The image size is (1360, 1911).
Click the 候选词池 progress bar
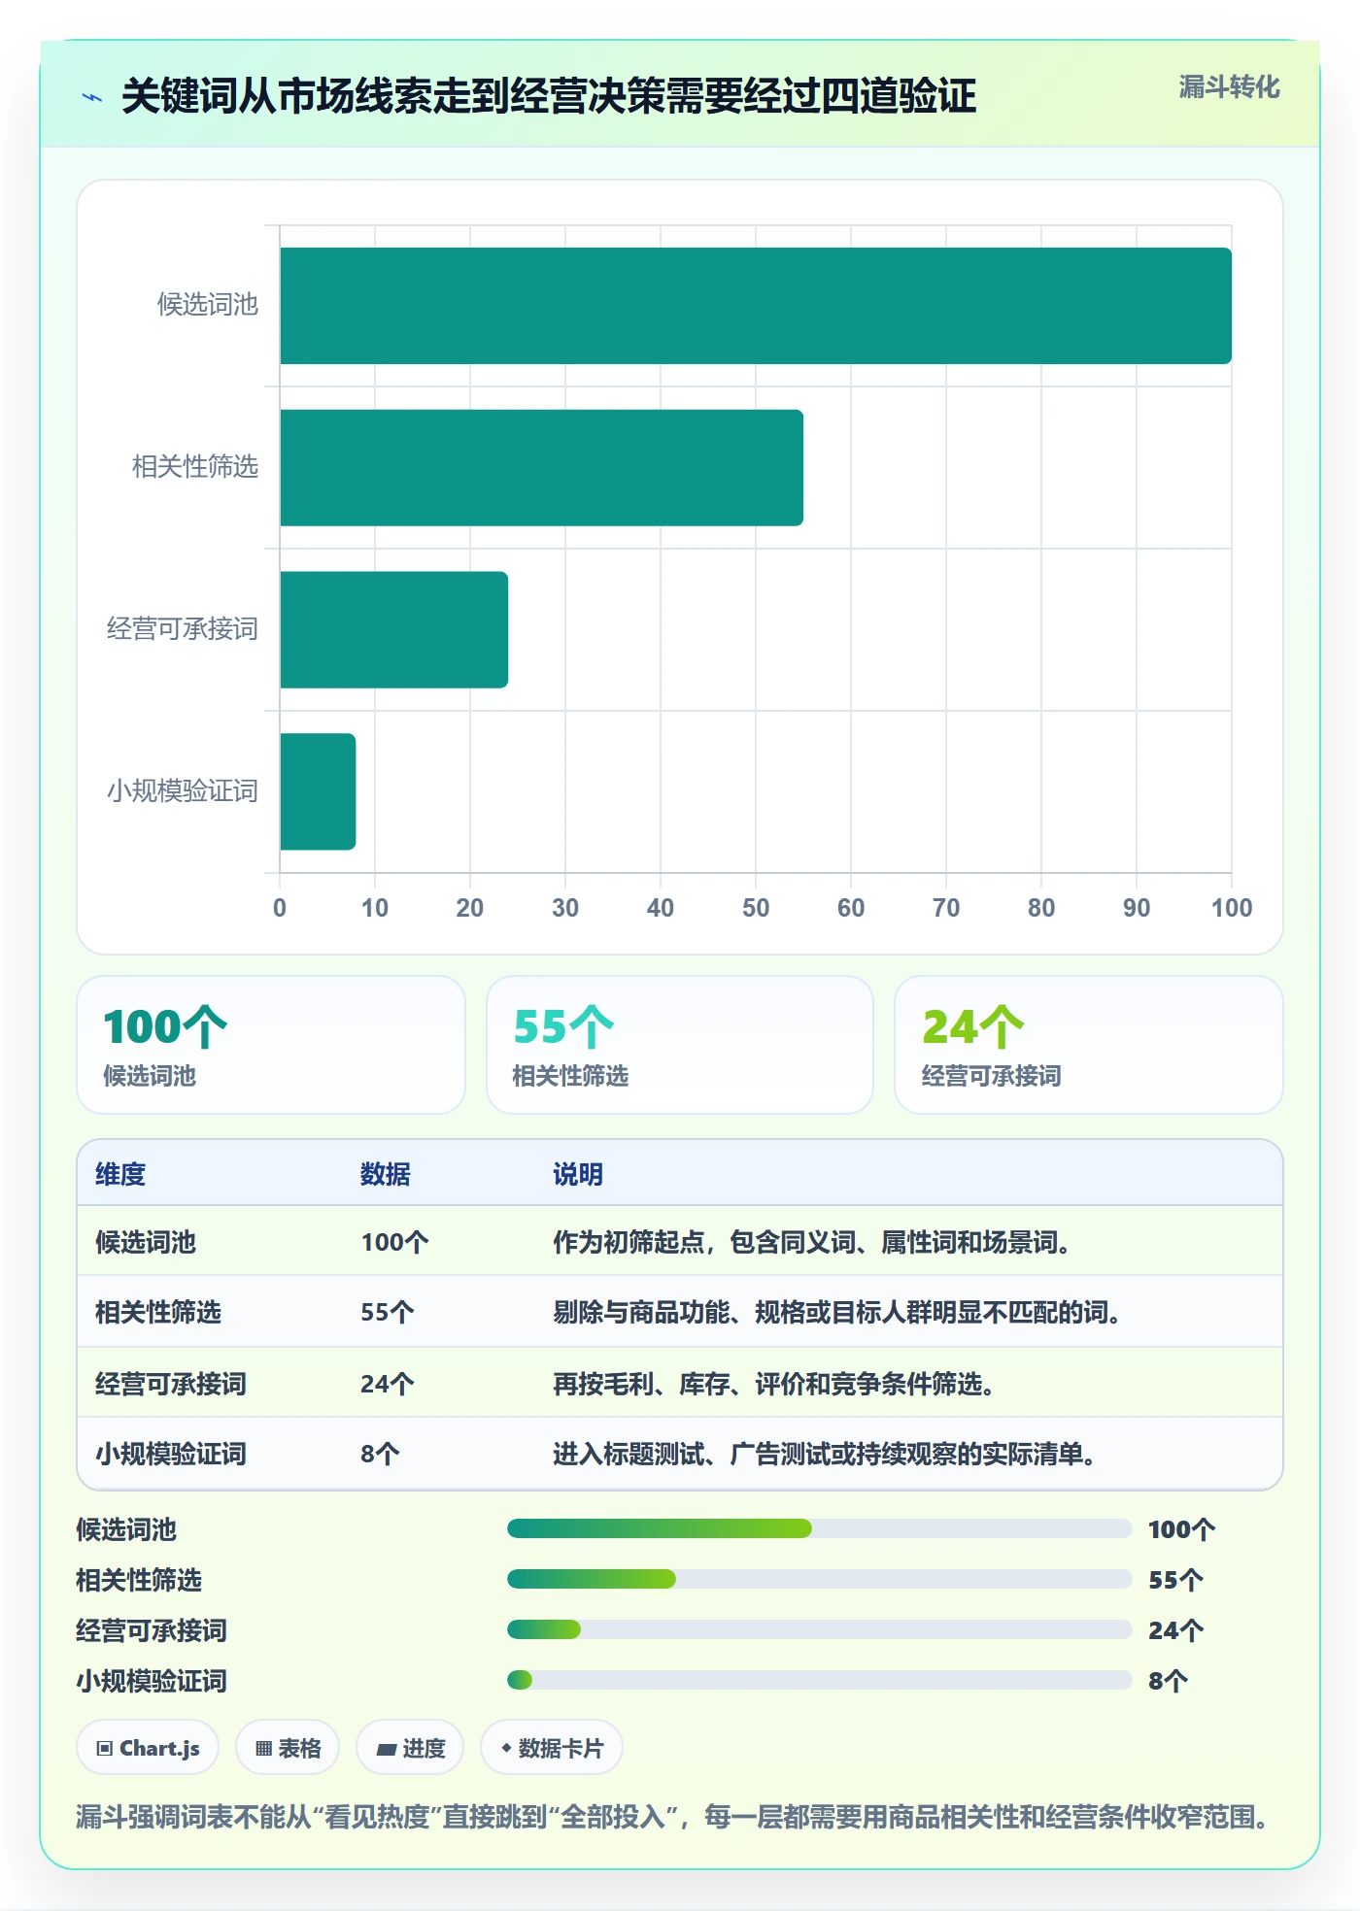click(x=819, y=1528)
